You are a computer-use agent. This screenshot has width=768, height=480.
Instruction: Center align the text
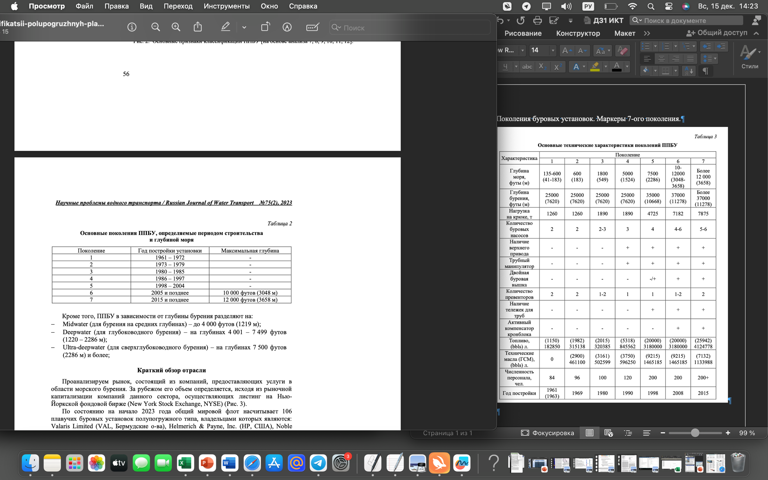(x=661, y=59)
